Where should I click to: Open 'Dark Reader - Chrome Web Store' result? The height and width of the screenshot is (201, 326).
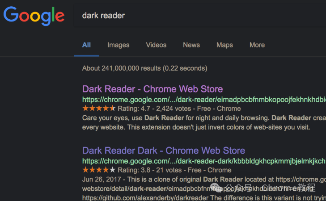click(152, 89)
